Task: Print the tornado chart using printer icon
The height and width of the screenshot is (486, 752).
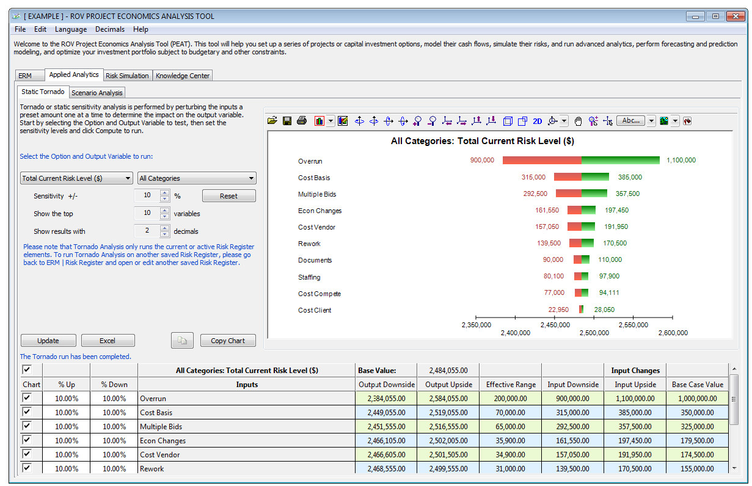Action: tap(301, 121)
